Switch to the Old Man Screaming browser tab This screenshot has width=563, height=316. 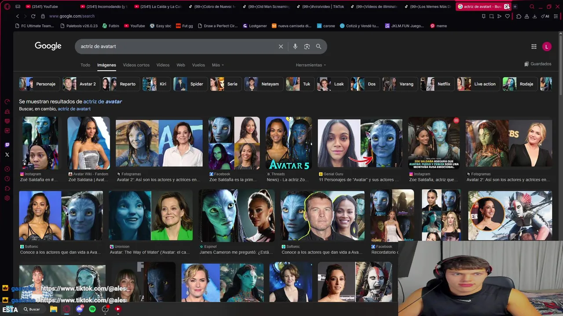pos(265,7)
